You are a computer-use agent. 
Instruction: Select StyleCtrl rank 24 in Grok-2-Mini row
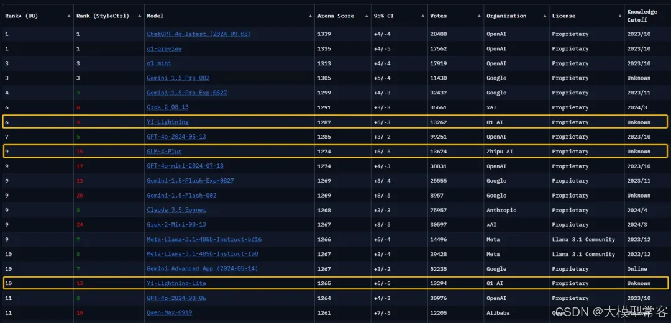click(80, 225)
